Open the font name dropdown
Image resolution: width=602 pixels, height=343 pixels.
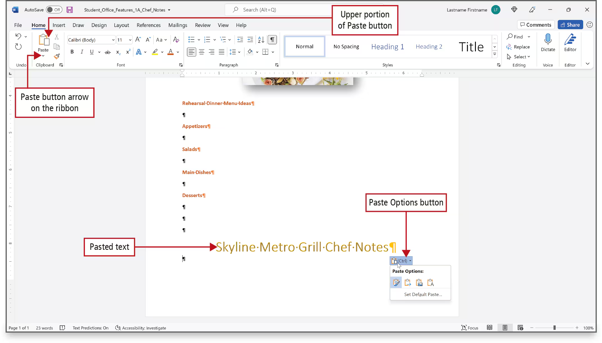coord(113,40)
